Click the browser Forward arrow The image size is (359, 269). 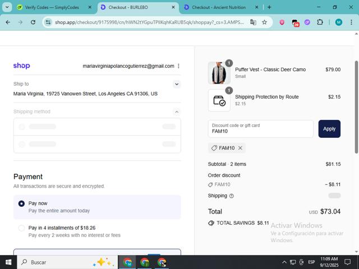20,22
